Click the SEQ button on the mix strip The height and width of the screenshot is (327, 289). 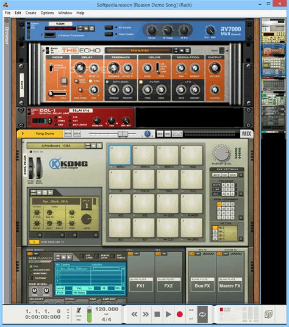pyautogui.click(x=160, y=134)
